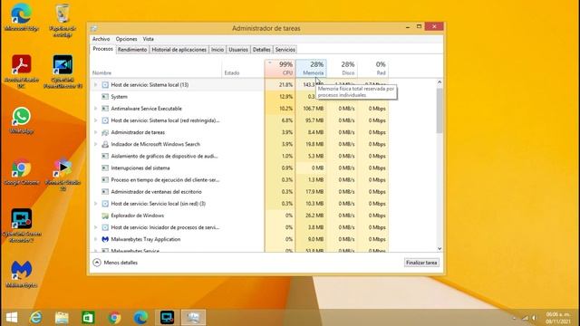Sort by the Nombre column header
580x326 pixels.
(x=156, y=69)
